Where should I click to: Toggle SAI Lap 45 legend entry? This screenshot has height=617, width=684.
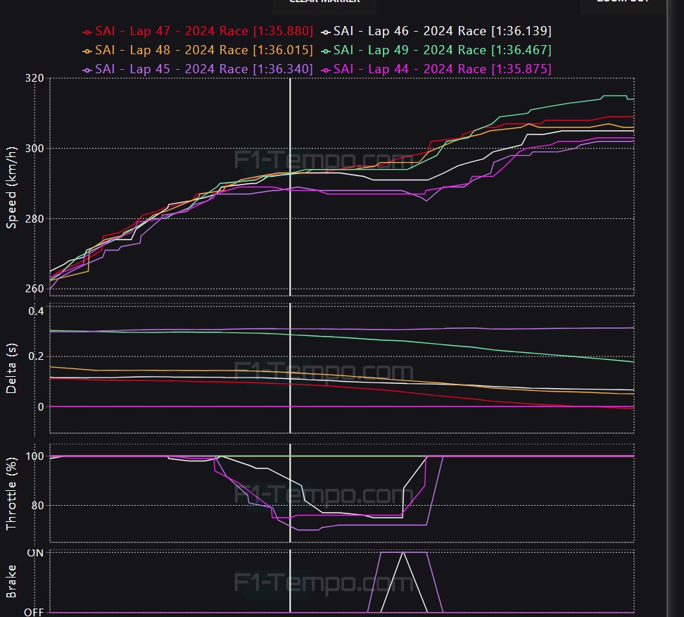(198, 69)
